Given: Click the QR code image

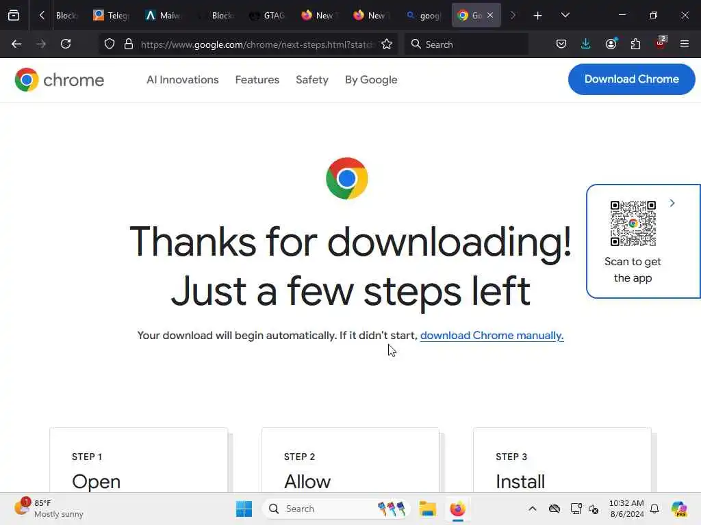Looking at the screenshot, I should 633,224.
